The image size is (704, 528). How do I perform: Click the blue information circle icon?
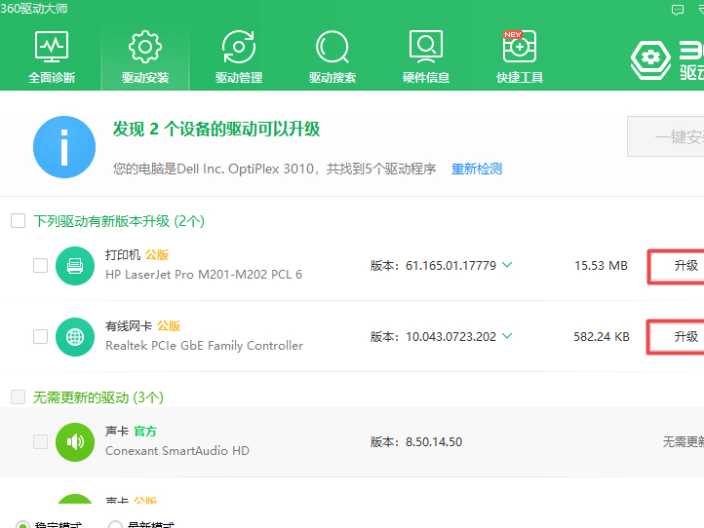click(x=64, y=147)
